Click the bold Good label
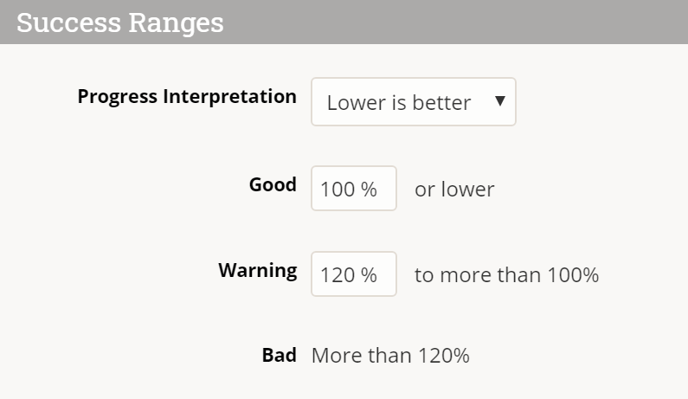This screenshot has width=688, height=399. (x=273, y=184)
